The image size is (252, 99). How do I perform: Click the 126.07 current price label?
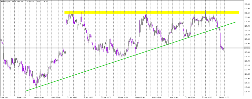[247, 48]
